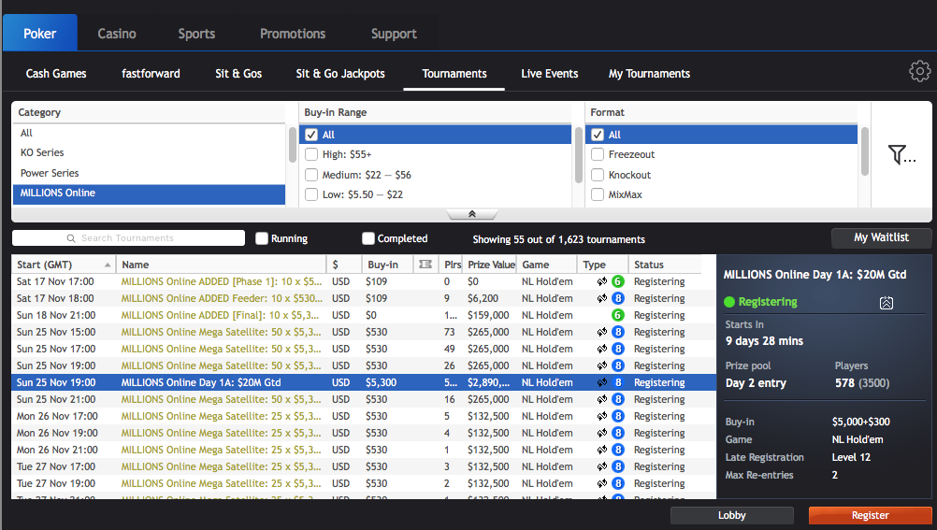
Task: Check the Knockout format filter
Action: [x=598, y=175]
